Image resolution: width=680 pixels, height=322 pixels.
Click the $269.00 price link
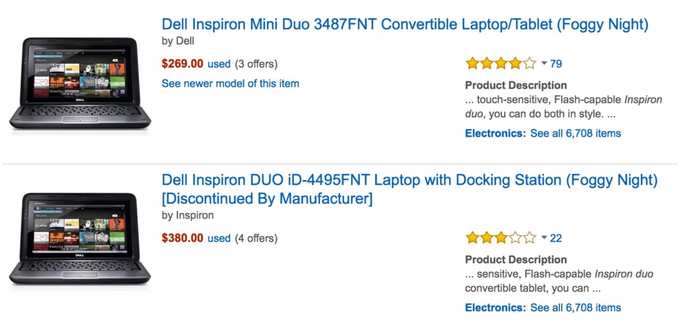pyautogui.click(x=183, y=64)
